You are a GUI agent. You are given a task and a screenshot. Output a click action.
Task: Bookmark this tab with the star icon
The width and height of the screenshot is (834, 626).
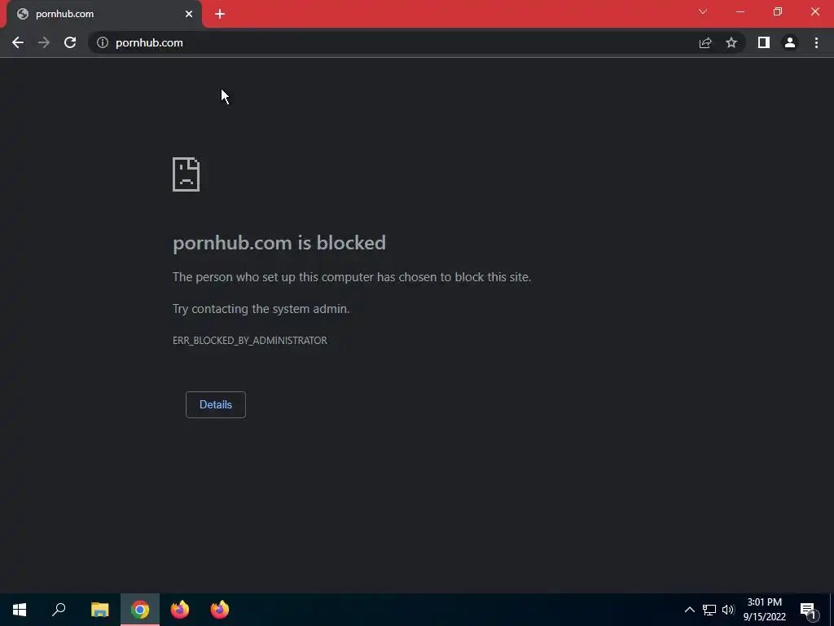pyautogui.click(x=731, y=42)
